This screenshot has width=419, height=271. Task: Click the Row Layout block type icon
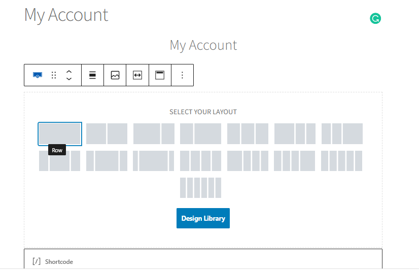(x=38, y=75)
